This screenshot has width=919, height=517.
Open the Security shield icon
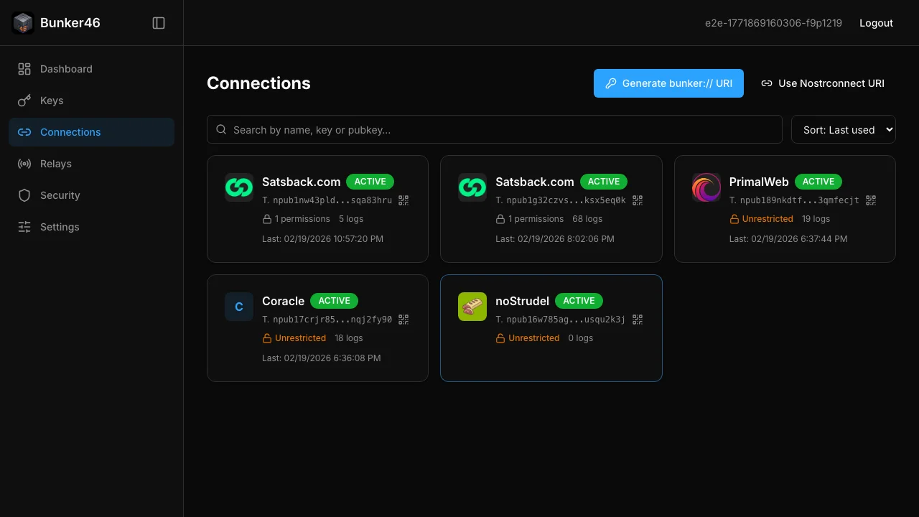coord(24,195)
